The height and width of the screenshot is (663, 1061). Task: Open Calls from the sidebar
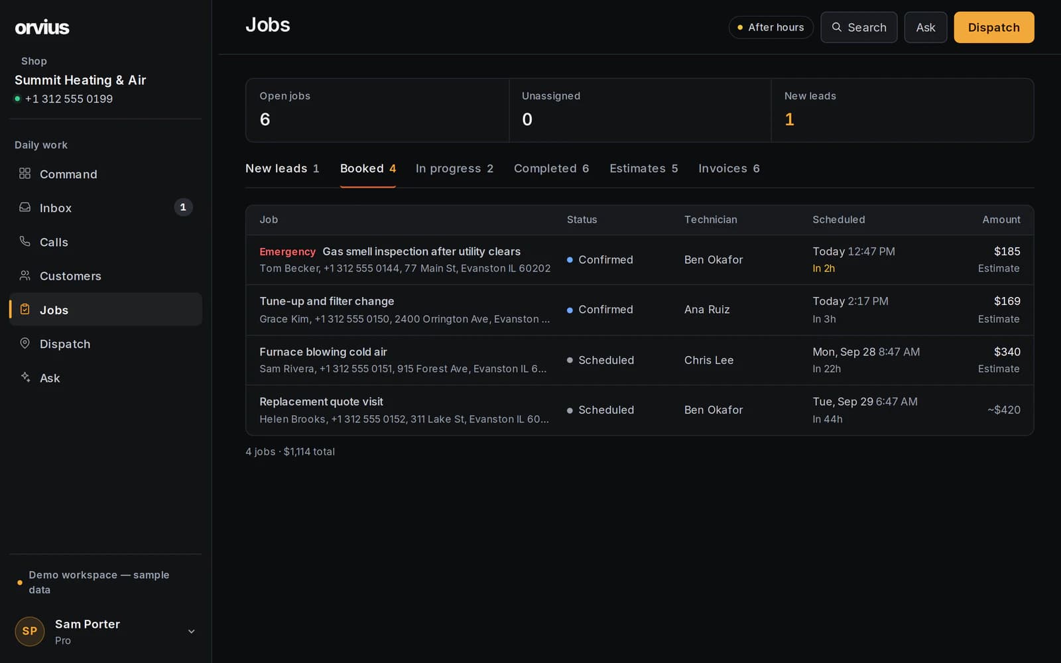(x=105, y=242)
